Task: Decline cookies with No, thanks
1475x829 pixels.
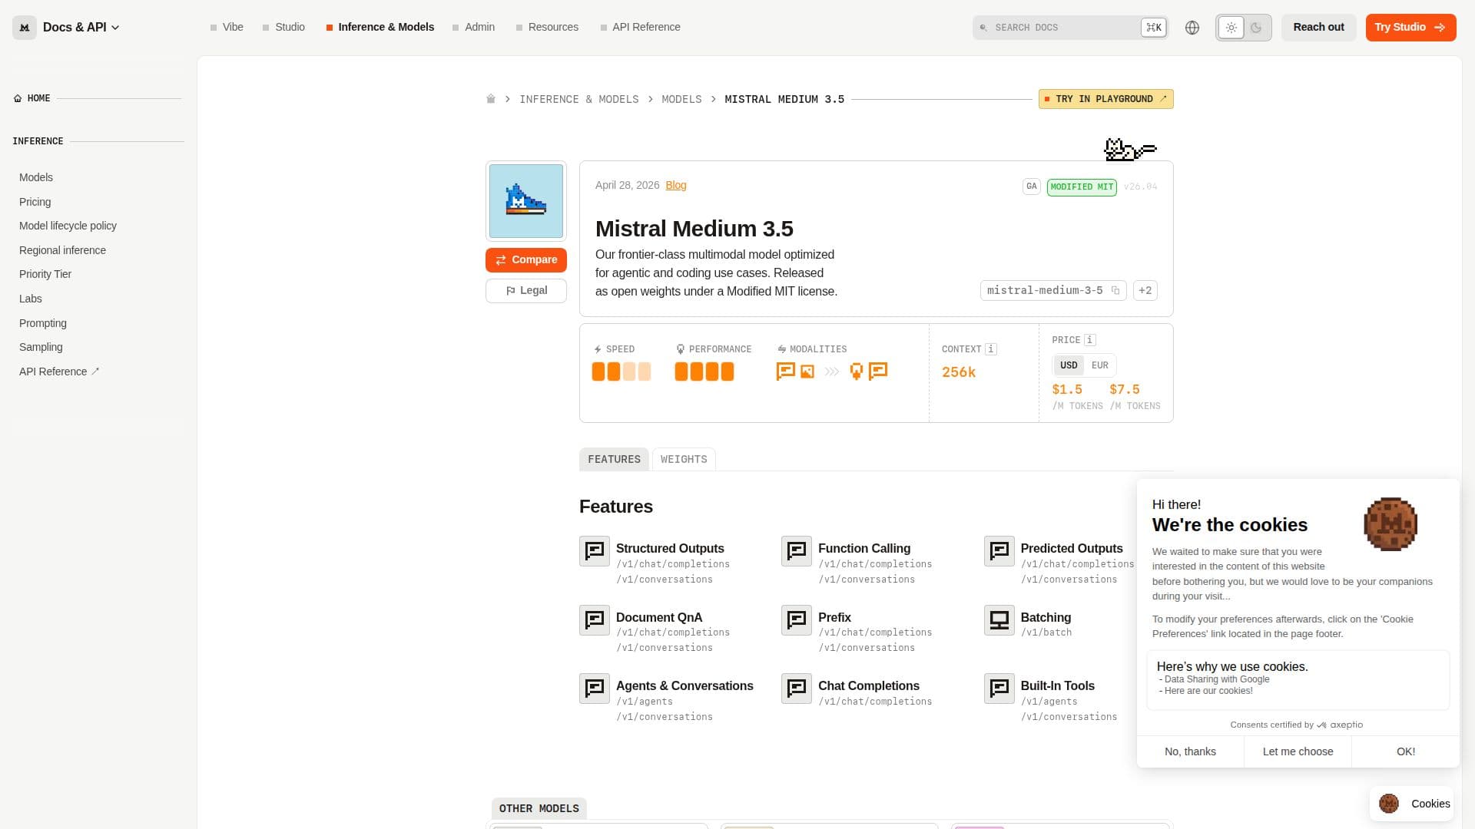Action: pyautogui.click(x=1190, y=752)
